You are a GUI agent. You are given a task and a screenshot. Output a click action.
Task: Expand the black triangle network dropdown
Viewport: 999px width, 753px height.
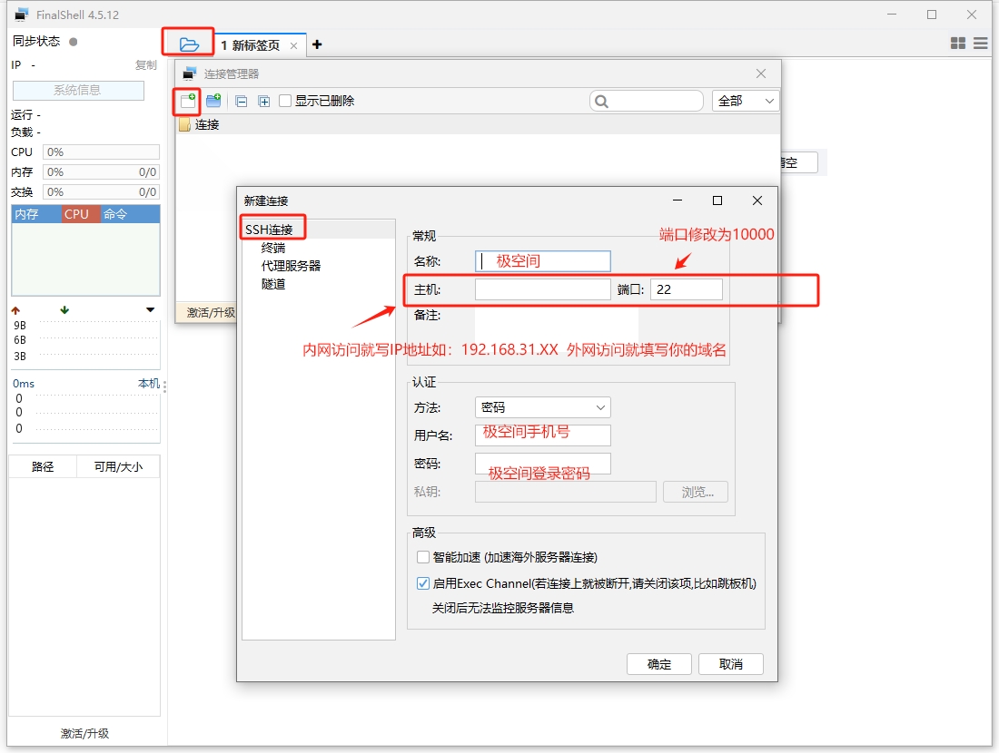150,310
